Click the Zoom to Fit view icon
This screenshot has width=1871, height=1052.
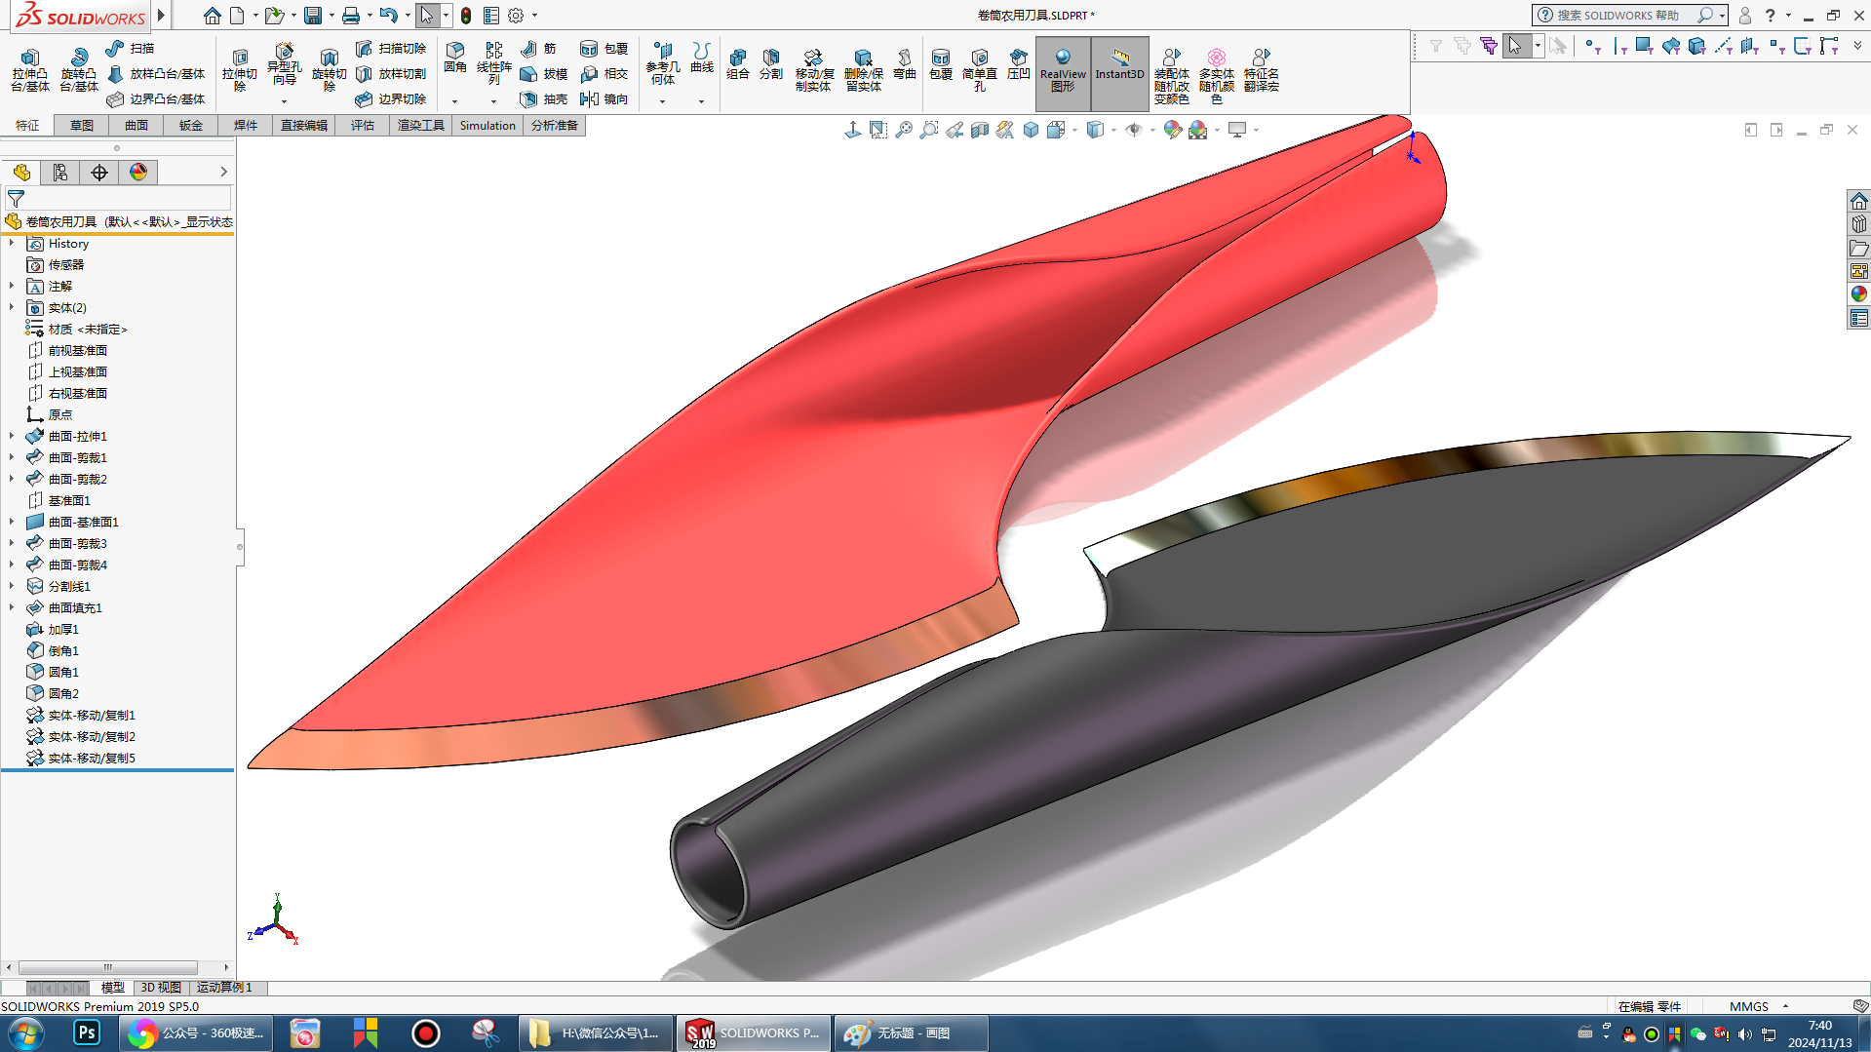pyautogui.click(x=904, y=130)
